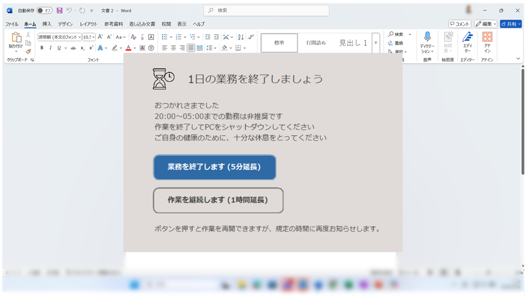Viewport: 526px width, 305px height.
Task: Click 業務を終了します (5分延長) button
Action: click(x=214, y=167)
